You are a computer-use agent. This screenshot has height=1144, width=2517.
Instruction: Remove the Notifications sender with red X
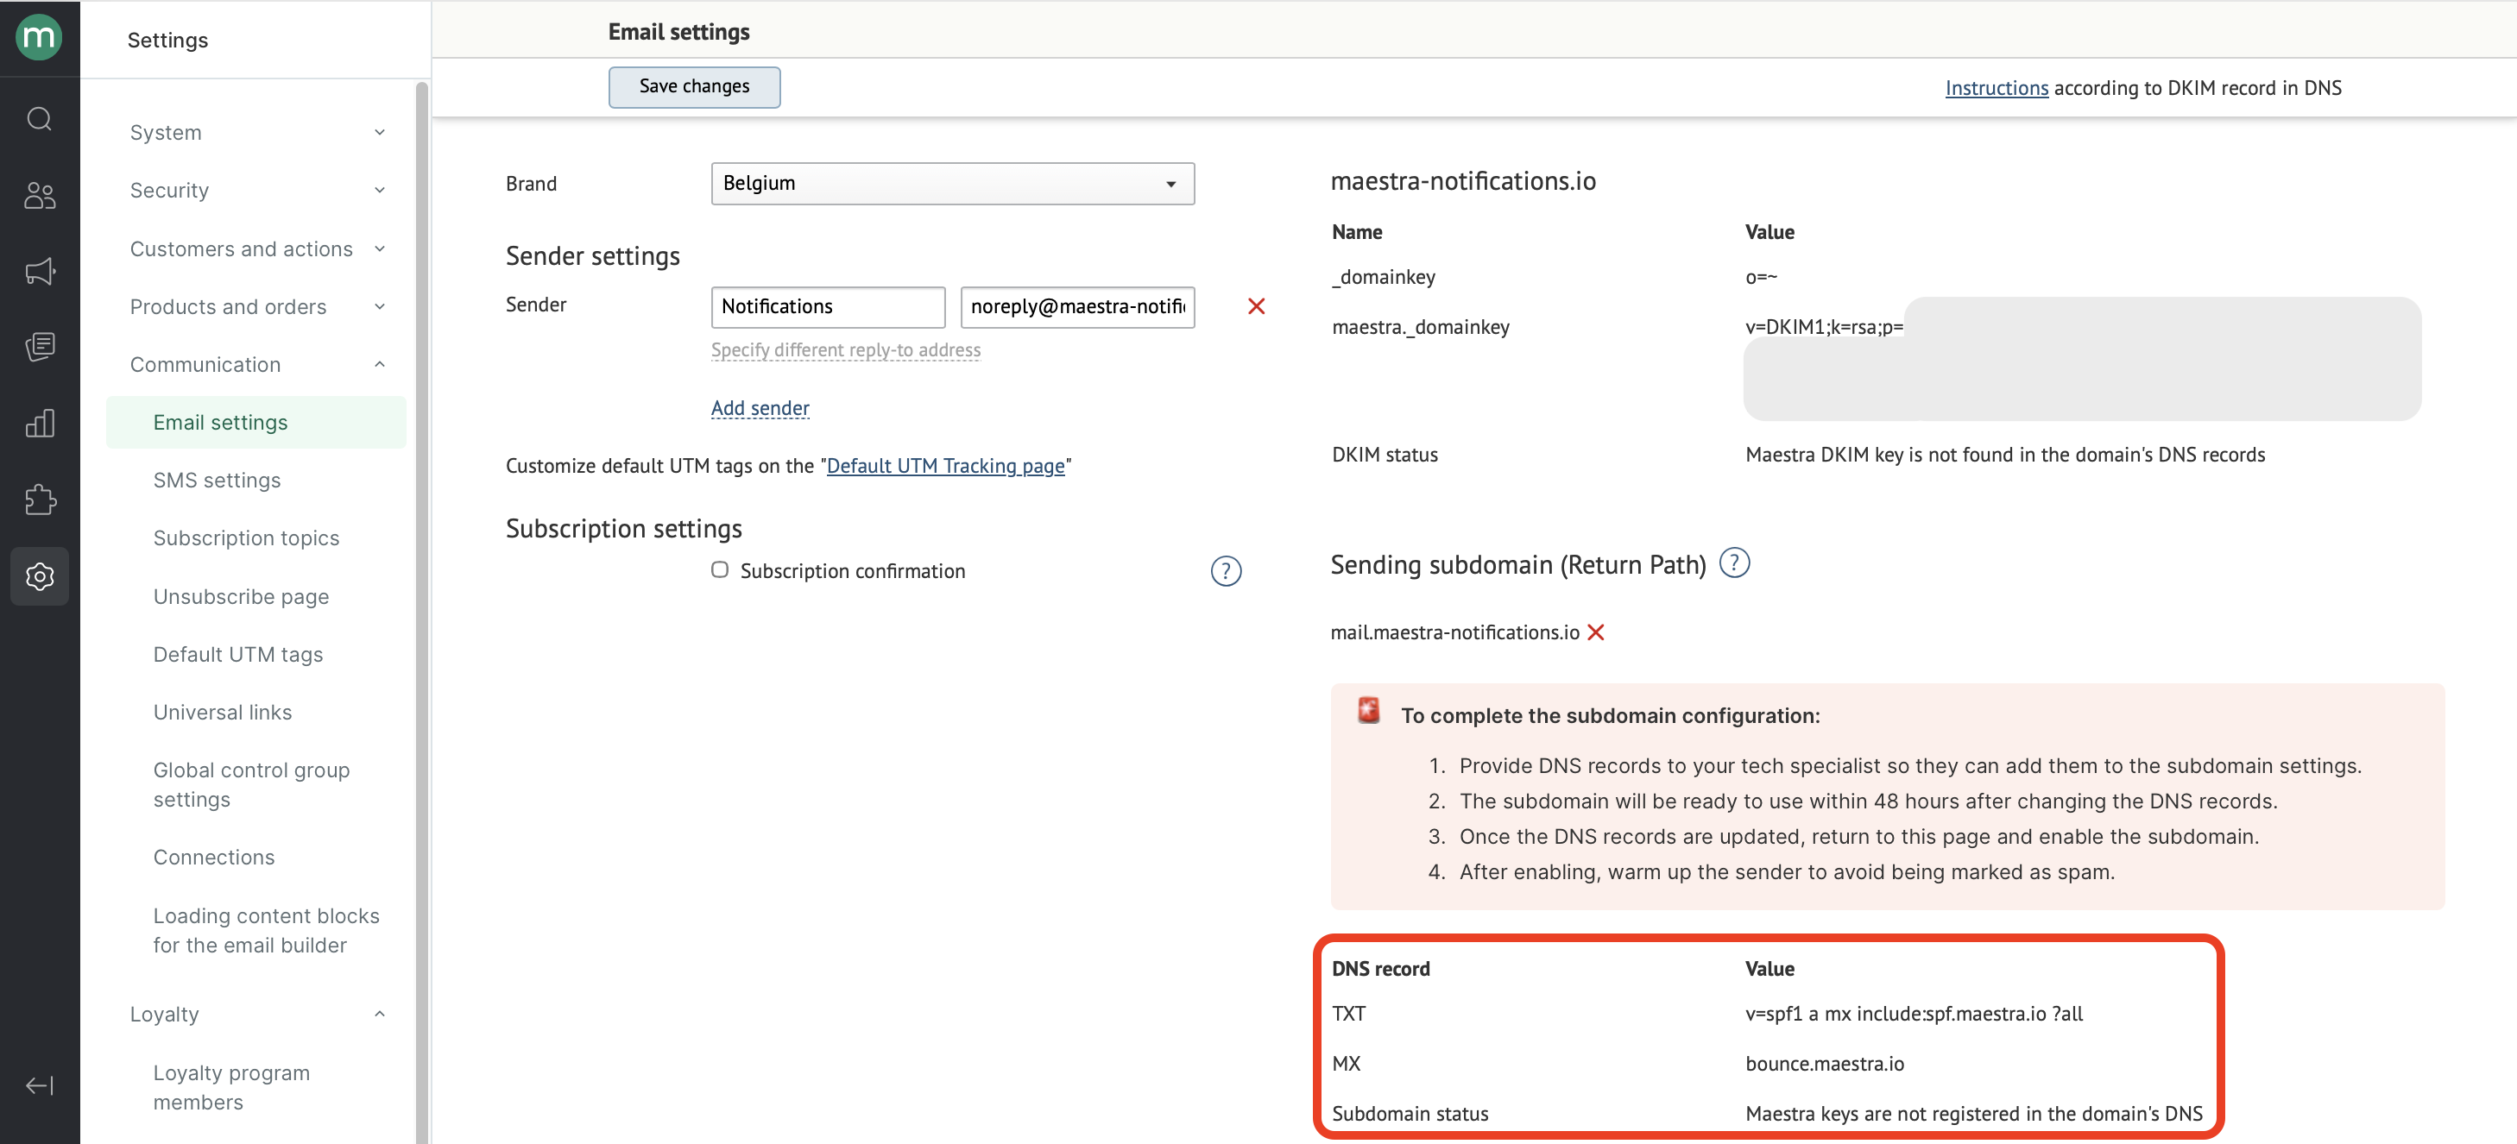click(x=1257, y=307)
